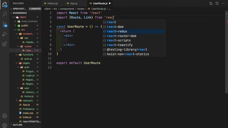Choose 'react-toastify' autocomplete suggestion
228x128 pixels.
pos(134,45)
